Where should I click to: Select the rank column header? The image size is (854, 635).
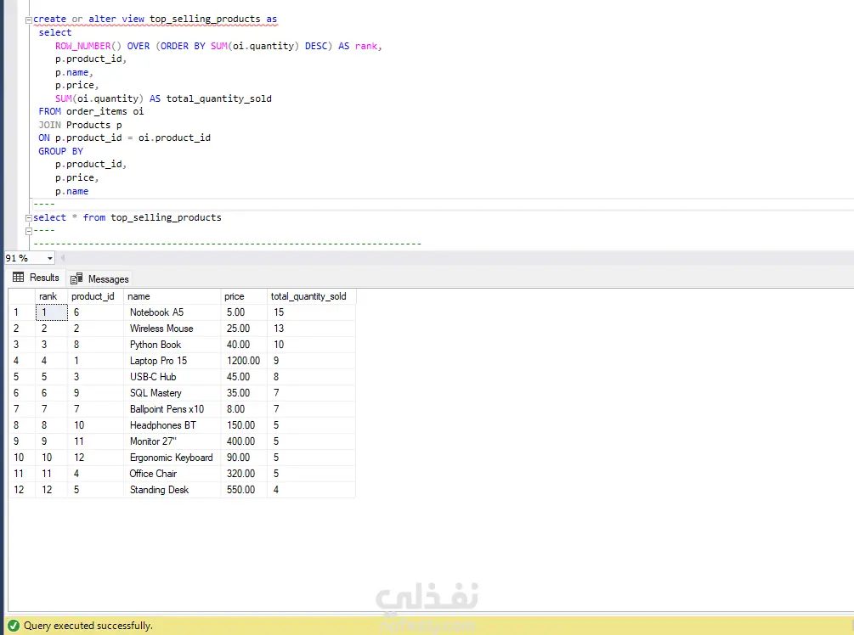(51, 296)
